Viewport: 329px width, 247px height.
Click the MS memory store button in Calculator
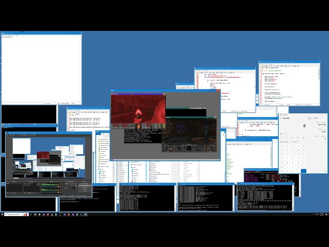(x=304, y=137)
